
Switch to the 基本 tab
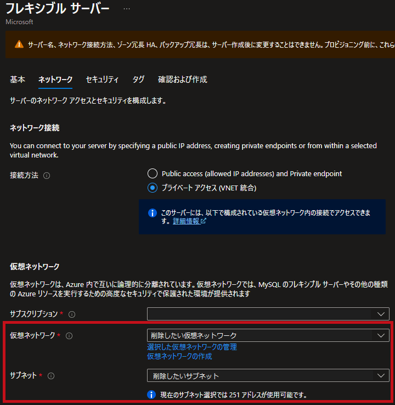click(18, 79)
